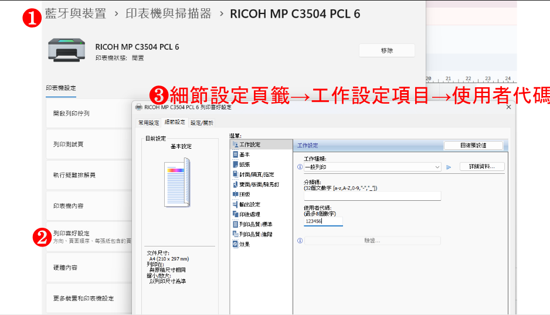550x315 pixels.
Task: Select the 工作設定 item label in the menu
Action: pos(250,145)
